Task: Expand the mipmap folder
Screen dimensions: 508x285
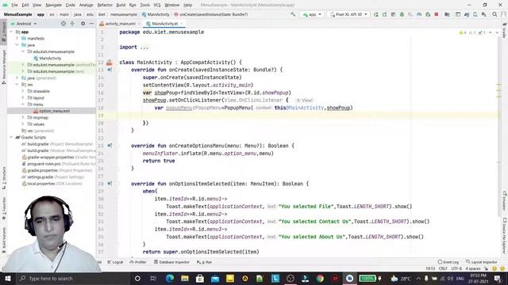Action: point(23,118)
